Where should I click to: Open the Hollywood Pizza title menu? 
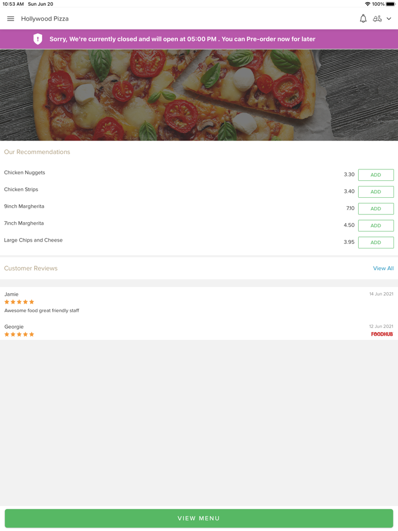coord(45,18)
